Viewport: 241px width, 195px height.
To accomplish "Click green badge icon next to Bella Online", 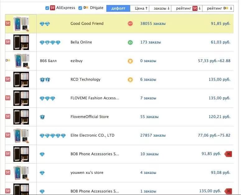I will [x=130, y=42].
